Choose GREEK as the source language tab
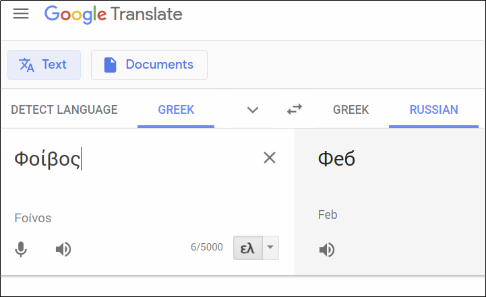This screenshot has width=486, height=297. pyautogui.click(x=176, y=110)
